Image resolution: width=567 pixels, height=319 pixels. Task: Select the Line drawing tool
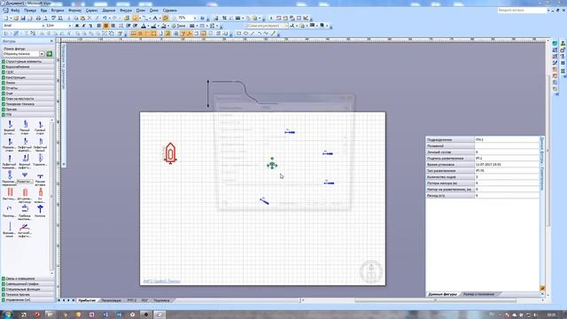point(252,34)
